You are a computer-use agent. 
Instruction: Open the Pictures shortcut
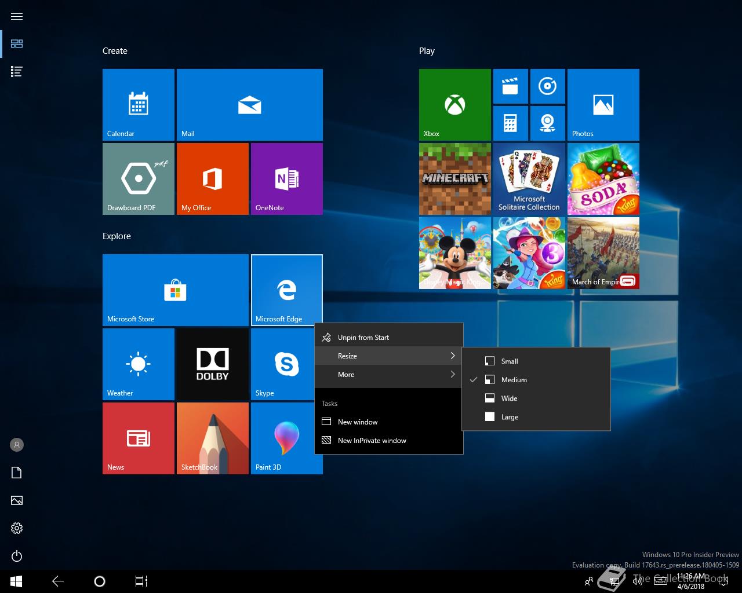click(x=17, y=500)
